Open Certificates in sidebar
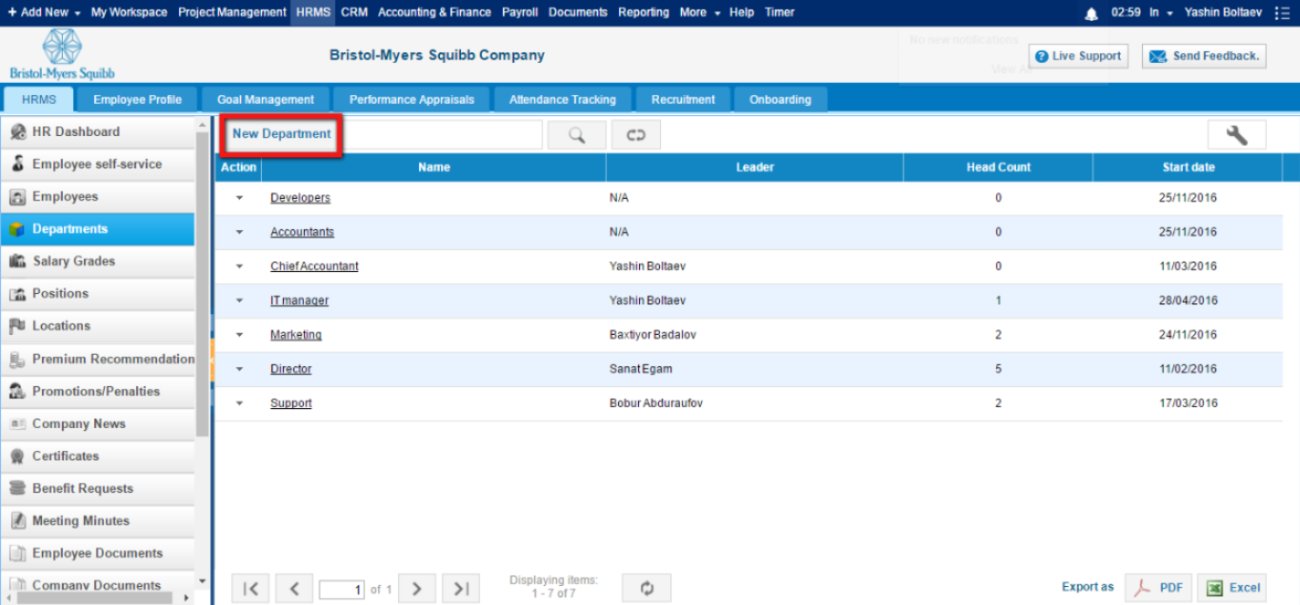The height and width of the screenshot is (605, 1300). [x=98, y=457]
